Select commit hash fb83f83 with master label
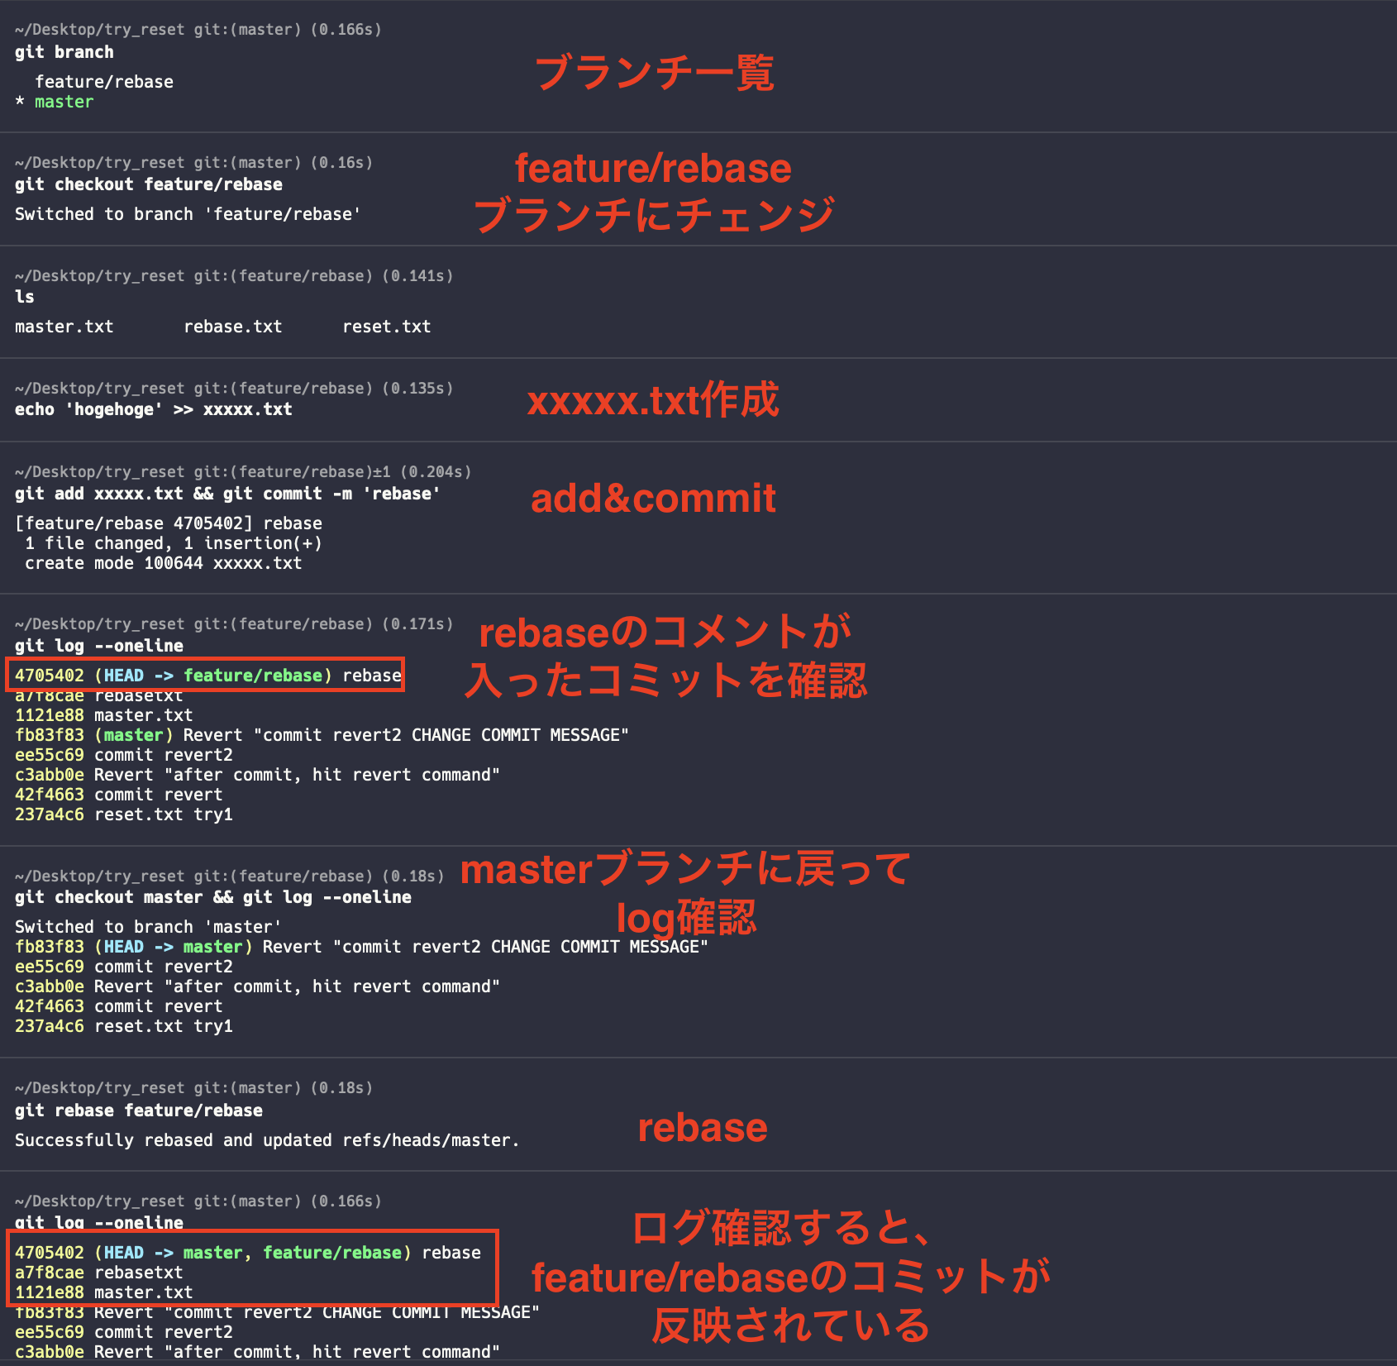This screenshot has height=1366, width=1397. tap(50, 734)
